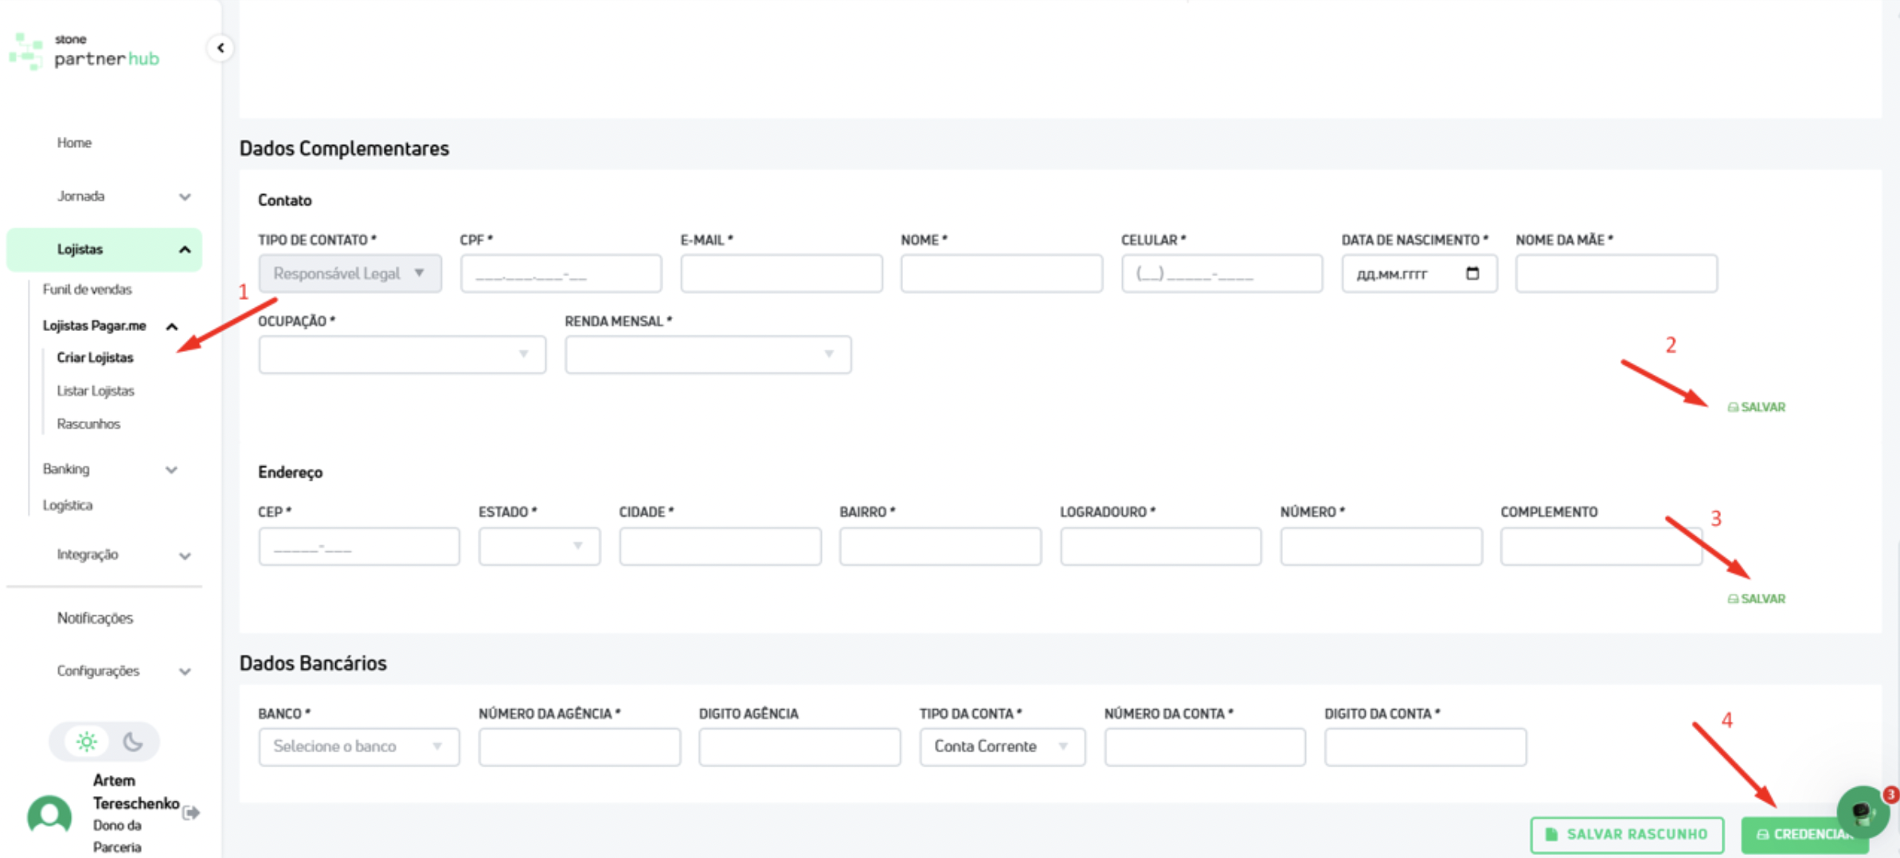Open the chat support bubble
The image size is (1900, 858).
pyautogui.click(x=1862, y=811)
